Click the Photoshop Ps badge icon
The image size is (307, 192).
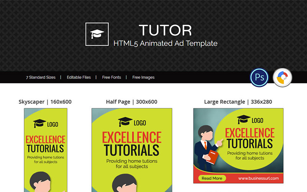[259, 78]
